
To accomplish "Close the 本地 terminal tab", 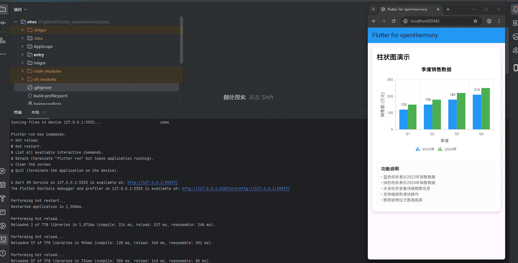I will pyautogui.click(x=44, y=112).
